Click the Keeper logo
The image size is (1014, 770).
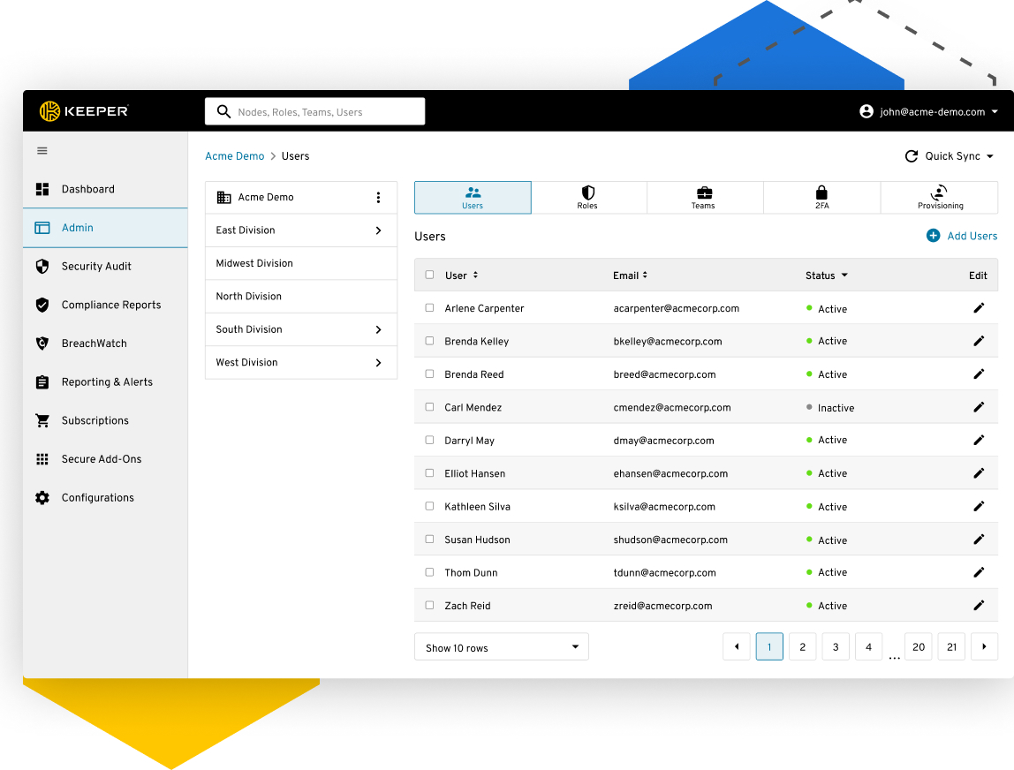click(83, 111)
